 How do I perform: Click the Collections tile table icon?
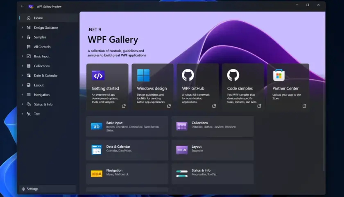(x=182, y=126)
